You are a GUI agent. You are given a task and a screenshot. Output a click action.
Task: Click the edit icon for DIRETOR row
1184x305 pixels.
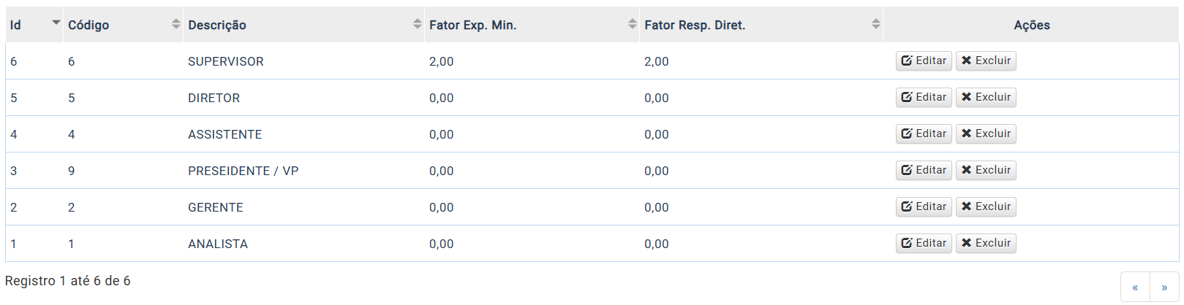click(907, 97)
